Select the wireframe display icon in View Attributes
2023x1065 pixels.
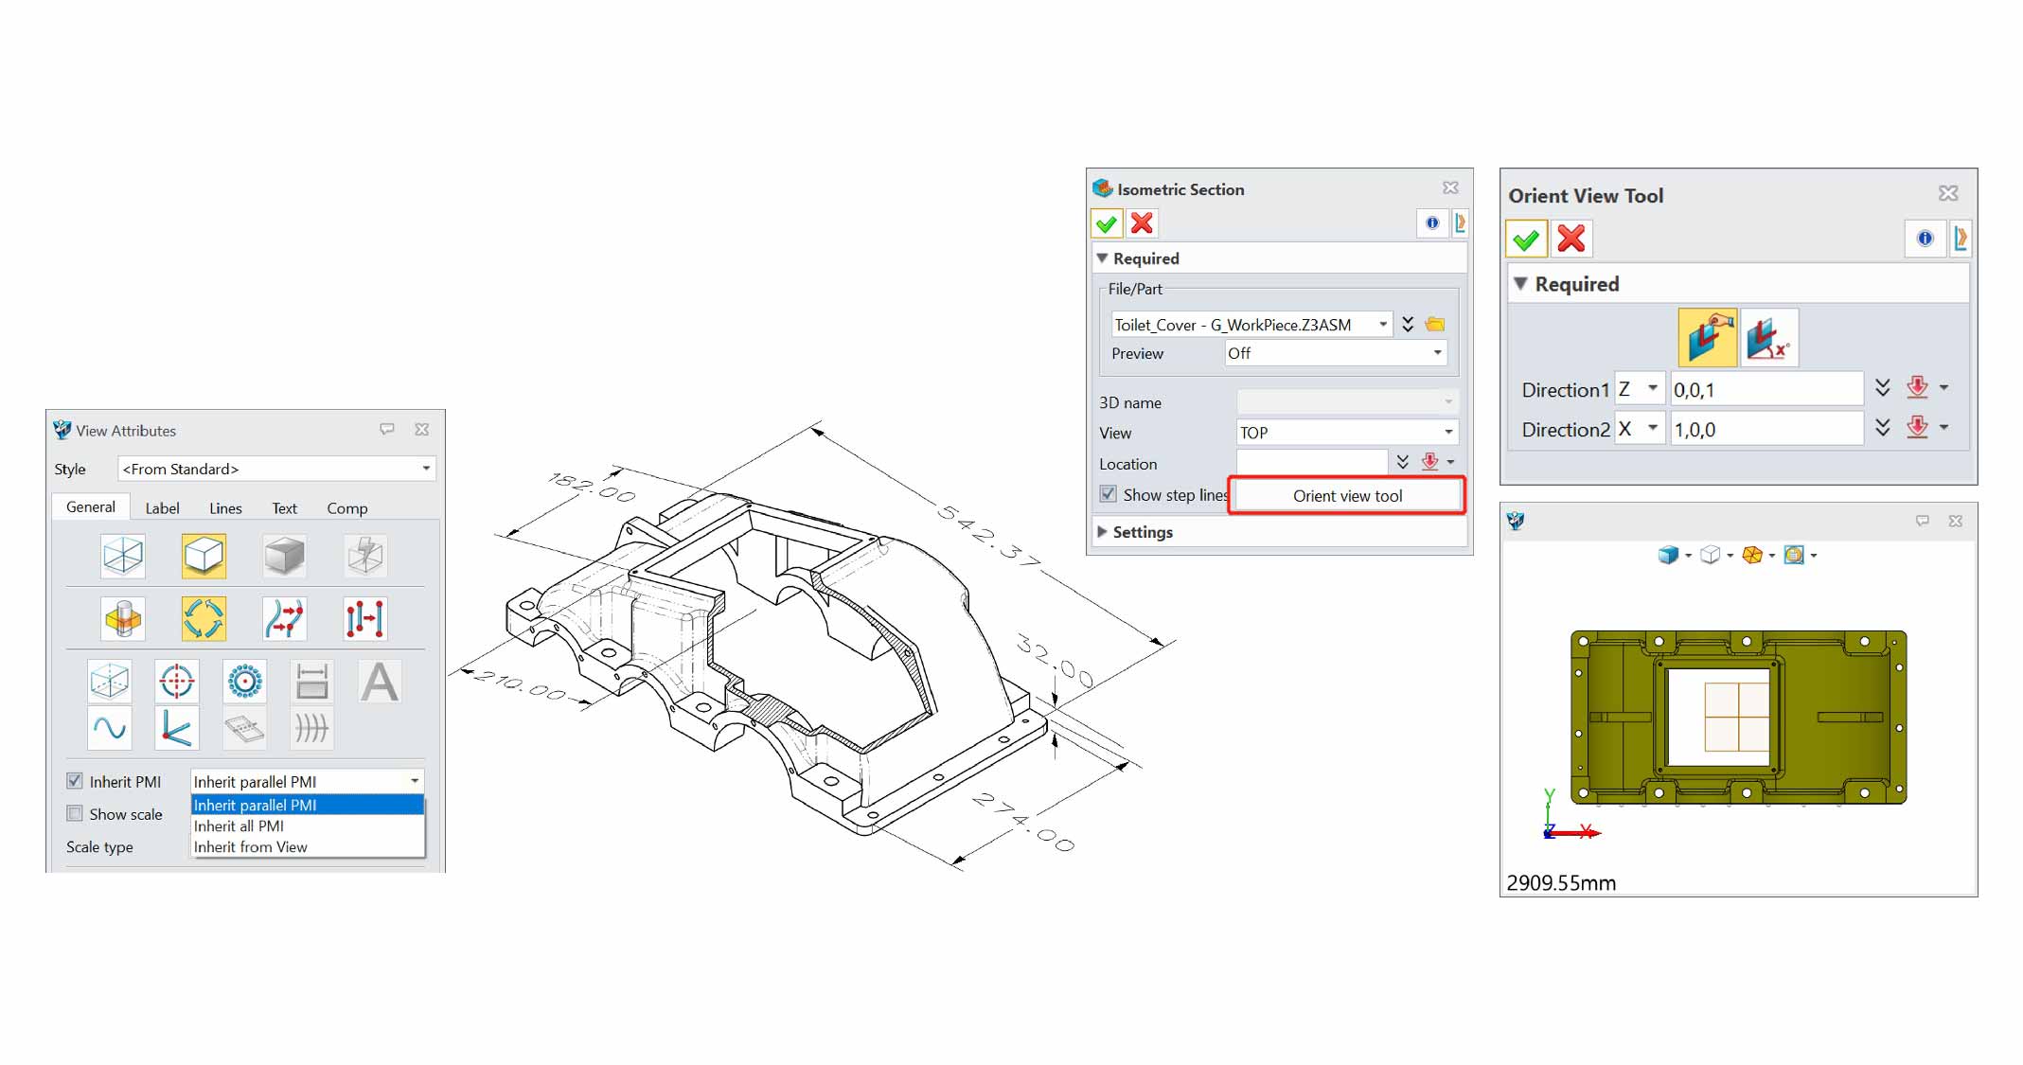123,556
